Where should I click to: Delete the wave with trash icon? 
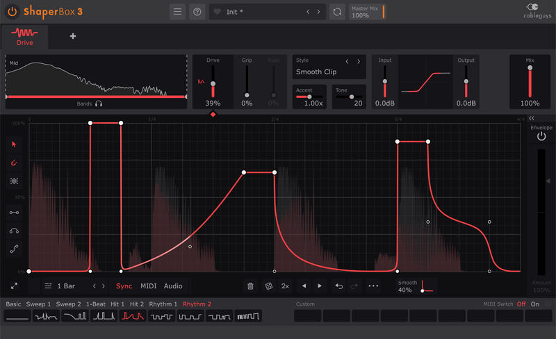coord(250,286)
